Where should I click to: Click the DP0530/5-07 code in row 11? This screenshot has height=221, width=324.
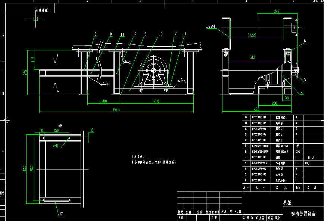(x=259, y=123)
